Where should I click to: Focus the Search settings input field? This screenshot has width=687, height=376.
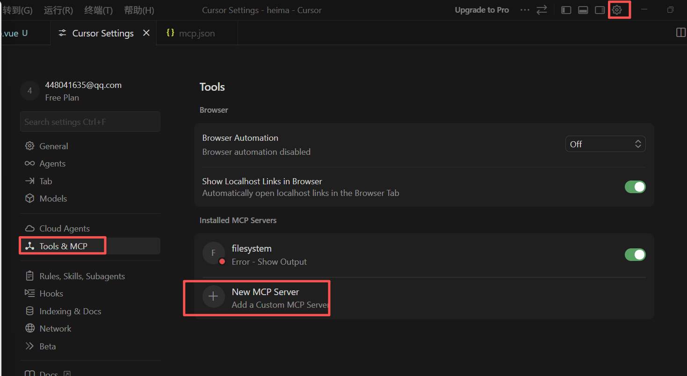(90, 122)
